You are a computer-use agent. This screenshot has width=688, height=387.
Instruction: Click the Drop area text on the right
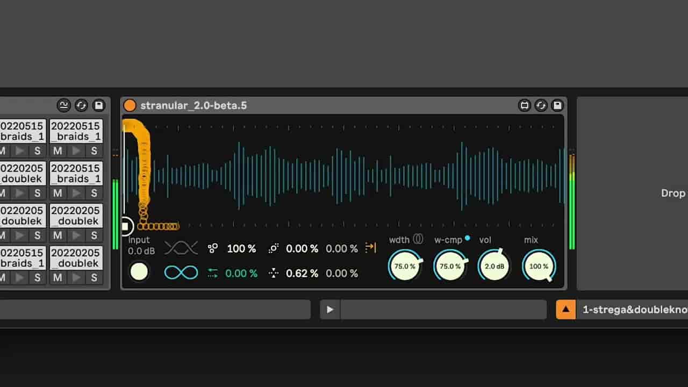[x=673, y=193]
